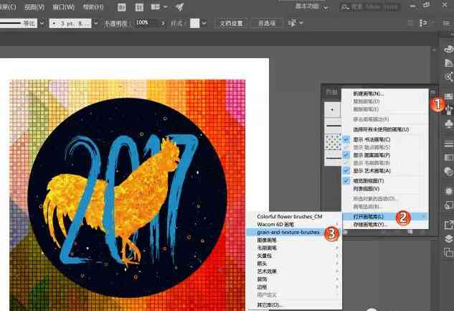Open the Stroke panel icon

click(x=448, y=143)
